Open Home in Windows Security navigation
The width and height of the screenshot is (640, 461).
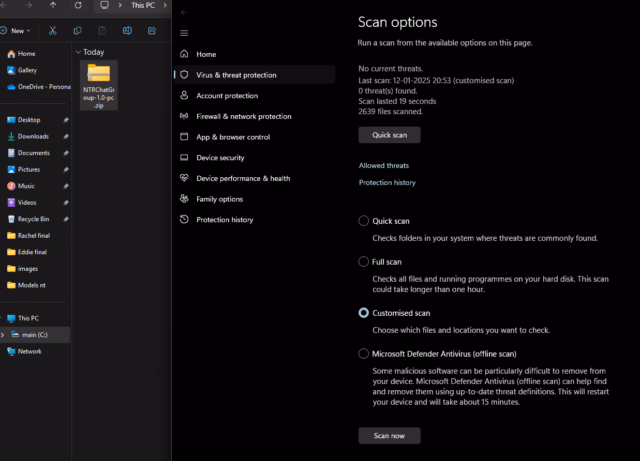coord(255,54)
